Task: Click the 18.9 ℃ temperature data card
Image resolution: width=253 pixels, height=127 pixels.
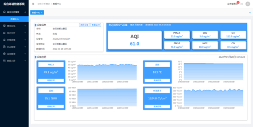Action: point(157,72)
